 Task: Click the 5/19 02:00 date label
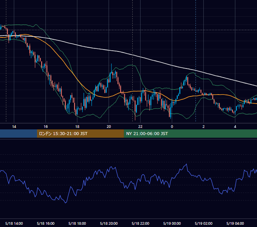point(204,223)
